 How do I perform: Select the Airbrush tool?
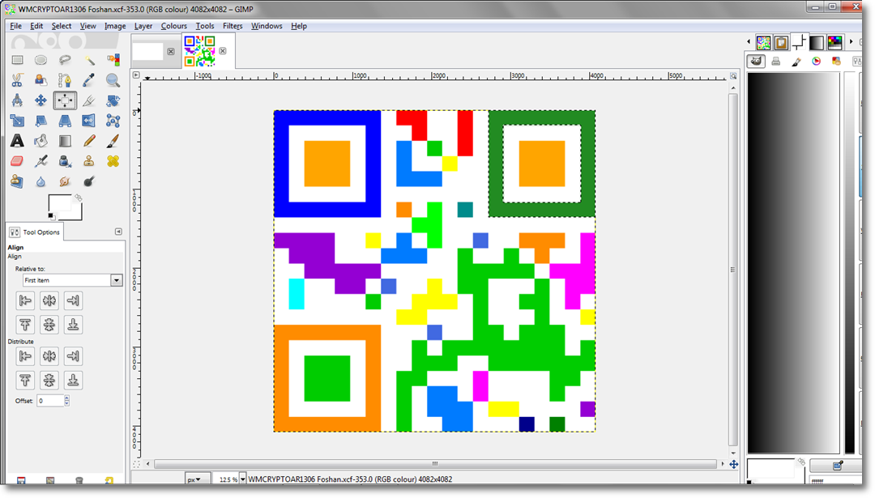pyautogui.click(x=41, y=161)
